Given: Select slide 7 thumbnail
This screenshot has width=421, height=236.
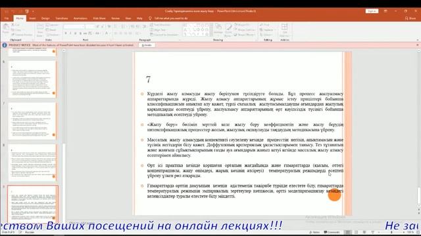Looking at the screenshot, I should click(32, 121).
